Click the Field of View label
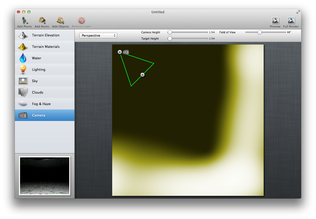 point(227,32)
